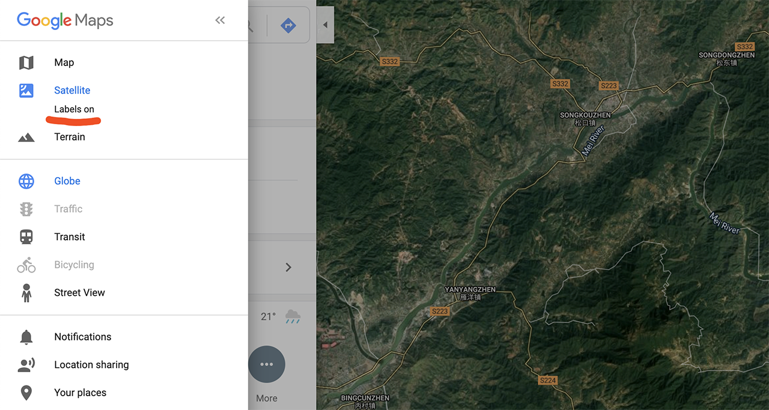Screen dimensions: 769x410
Task: Enable the Transit layer
Action: click(x=70, y=237)
